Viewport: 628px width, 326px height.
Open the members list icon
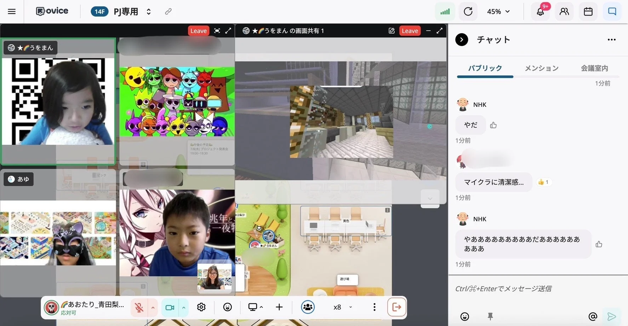pyautogui.click(x=564, y=12)
